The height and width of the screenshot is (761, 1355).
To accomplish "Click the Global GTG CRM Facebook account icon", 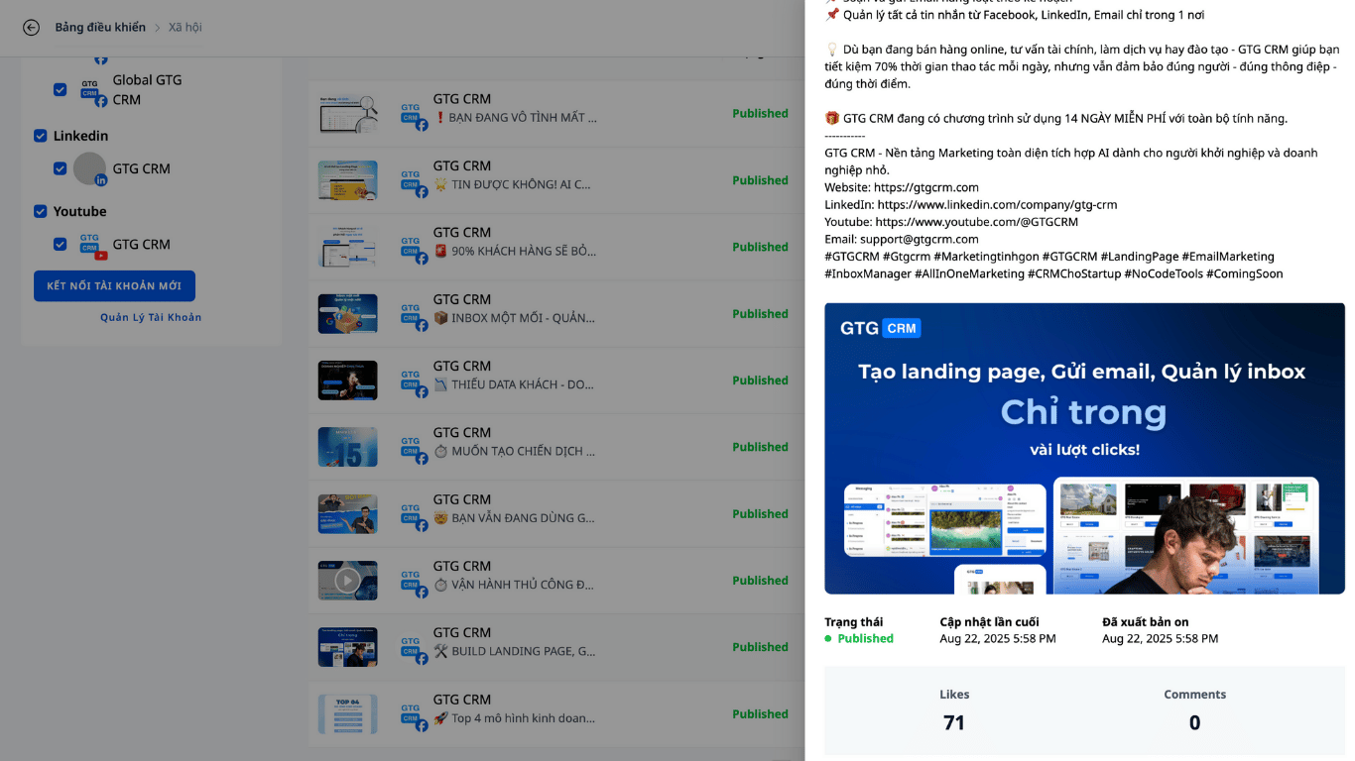I will click(91, 91).
